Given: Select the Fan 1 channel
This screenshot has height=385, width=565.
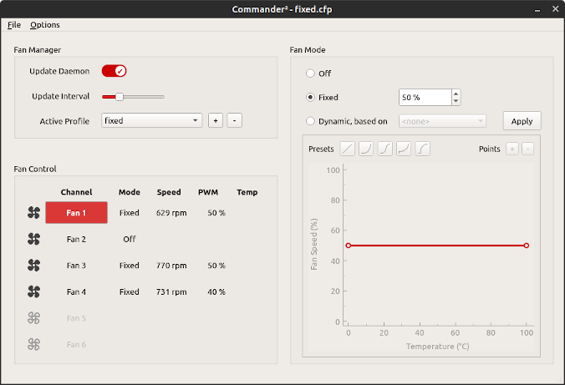Looking at the screenshot, I should click(x=76, y=212).
